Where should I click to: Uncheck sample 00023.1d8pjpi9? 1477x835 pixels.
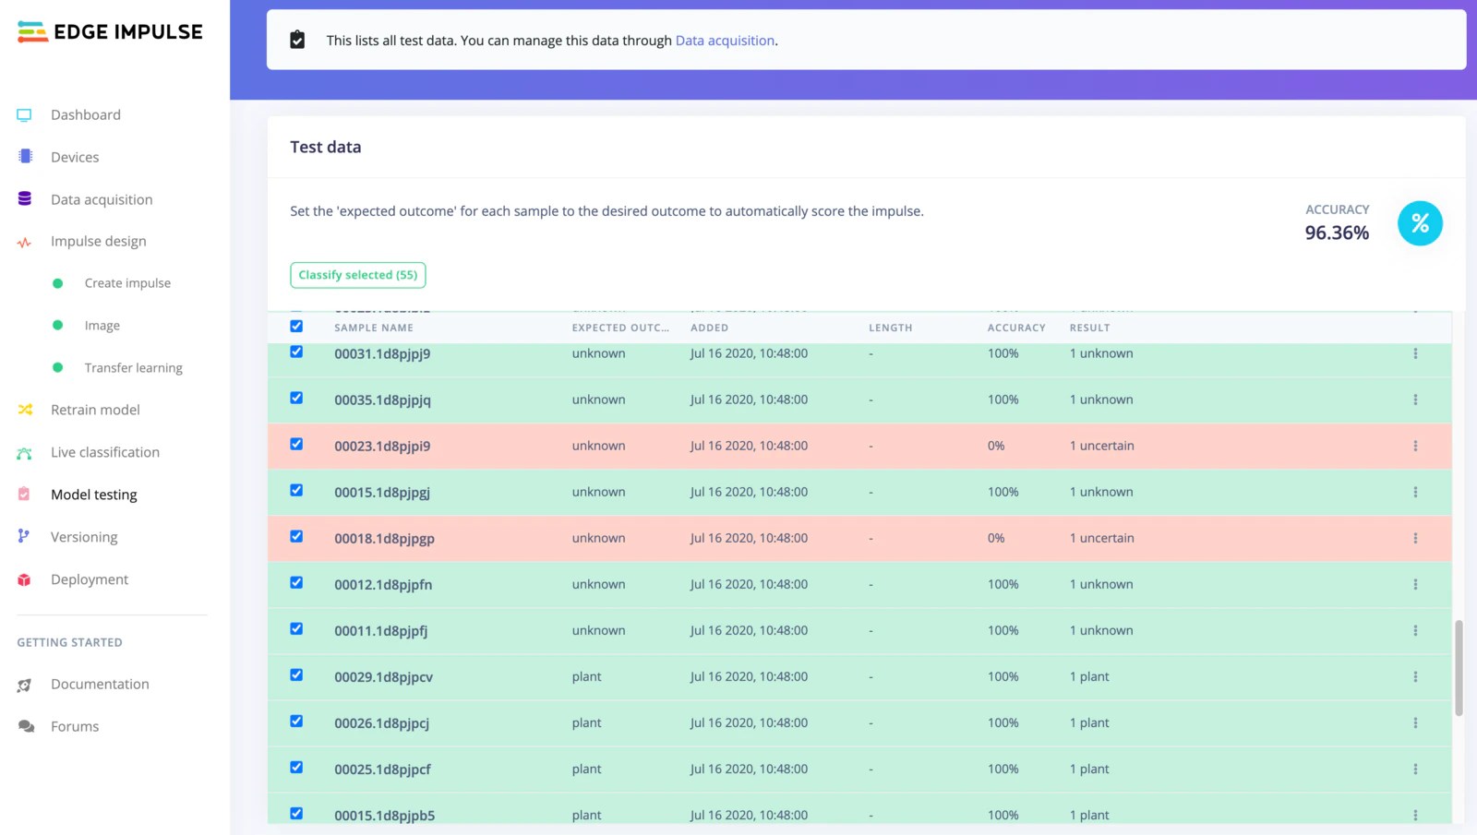click(x=296, y=444)
